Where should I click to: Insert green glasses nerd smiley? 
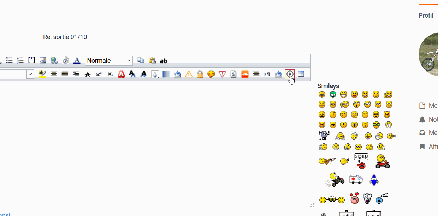click(x=376, y=125)
